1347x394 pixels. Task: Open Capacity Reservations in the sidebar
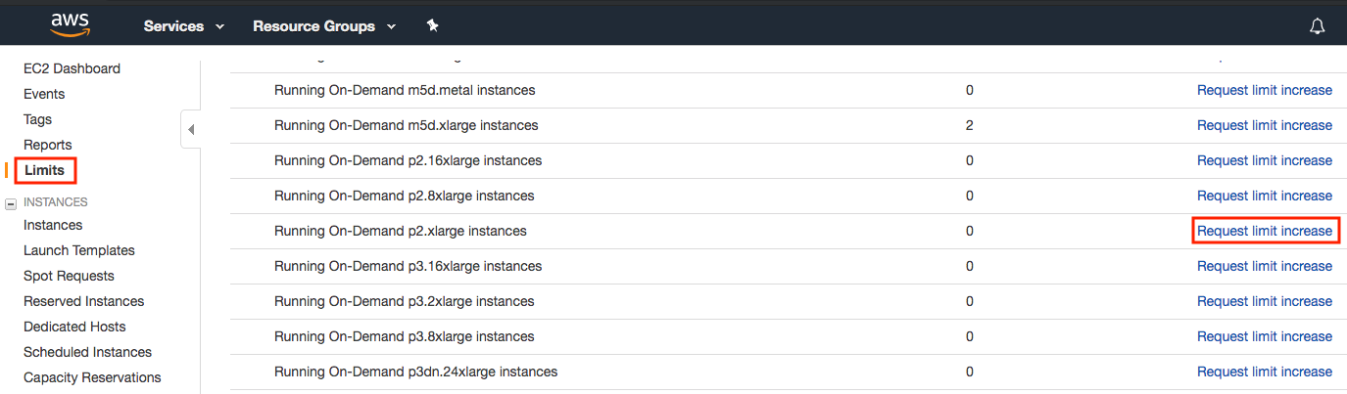tap(92, 377)
